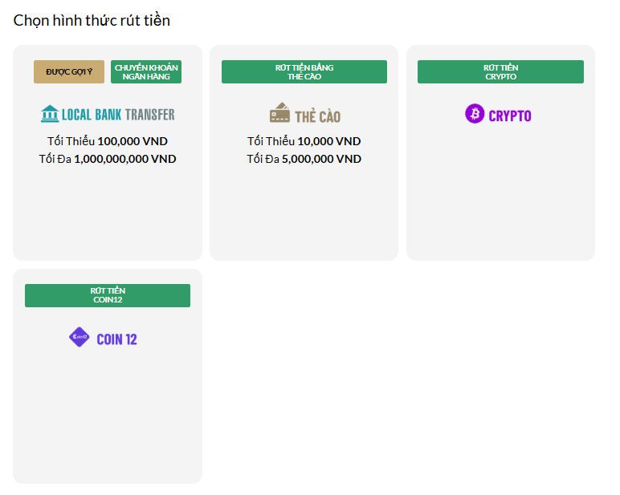Select the 'THẺ CÀO' logo text
620x495 pixels.
coord(317,116)
